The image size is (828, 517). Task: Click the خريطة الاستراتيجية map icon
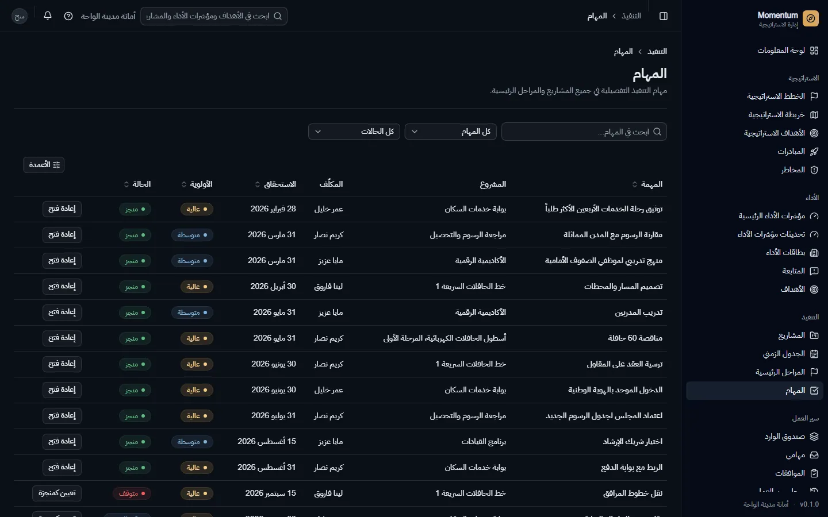click(814, 115)
